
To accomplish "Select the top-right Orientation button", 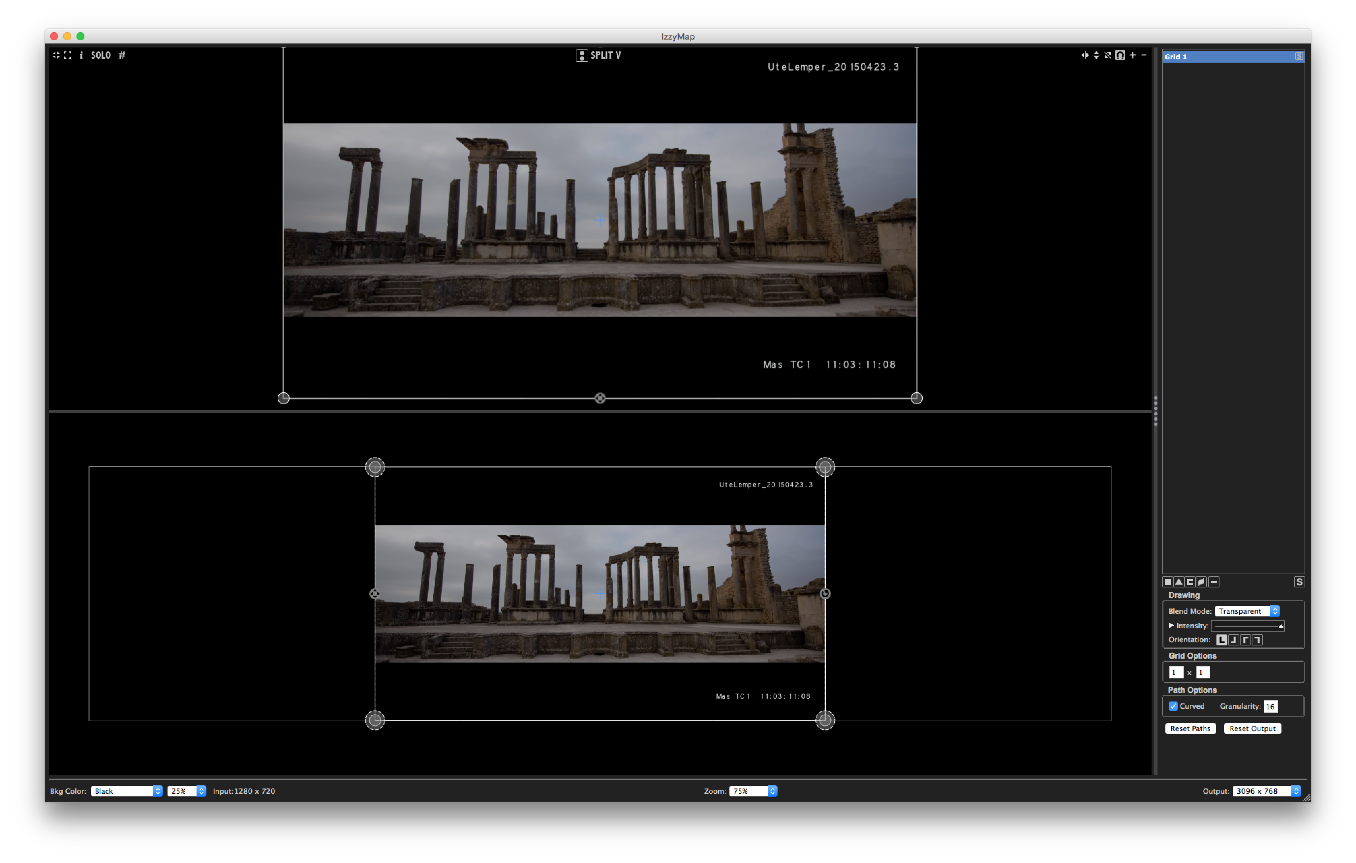I will [1257, 640].
